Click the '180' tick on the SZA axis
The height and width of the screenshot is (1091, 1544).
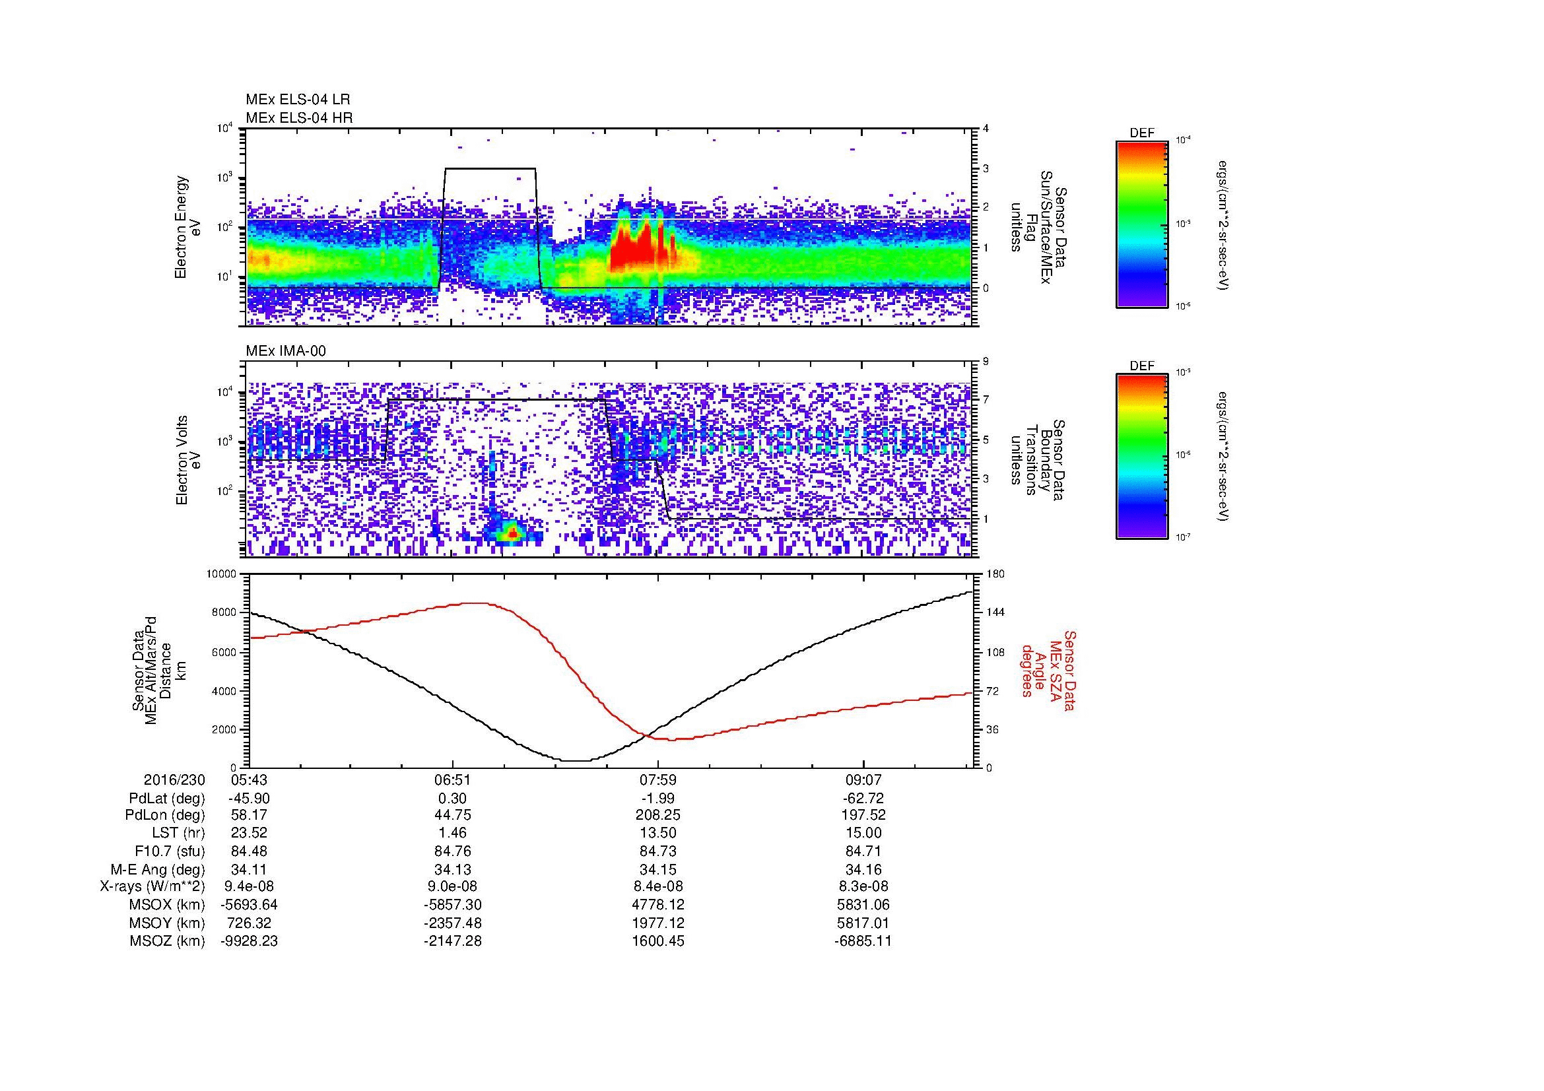coord(994,574)
